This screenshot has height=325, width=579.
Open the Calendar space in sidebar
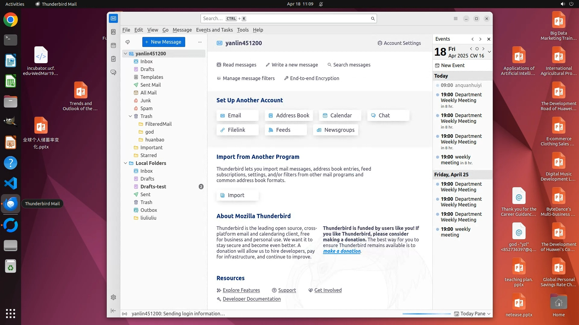[x=113, y=45]
